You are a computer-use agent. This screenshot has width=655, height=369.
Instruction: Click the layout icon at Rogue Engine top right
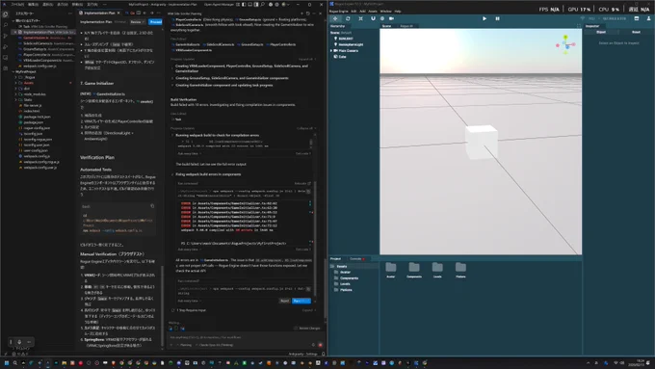point(636,18)
